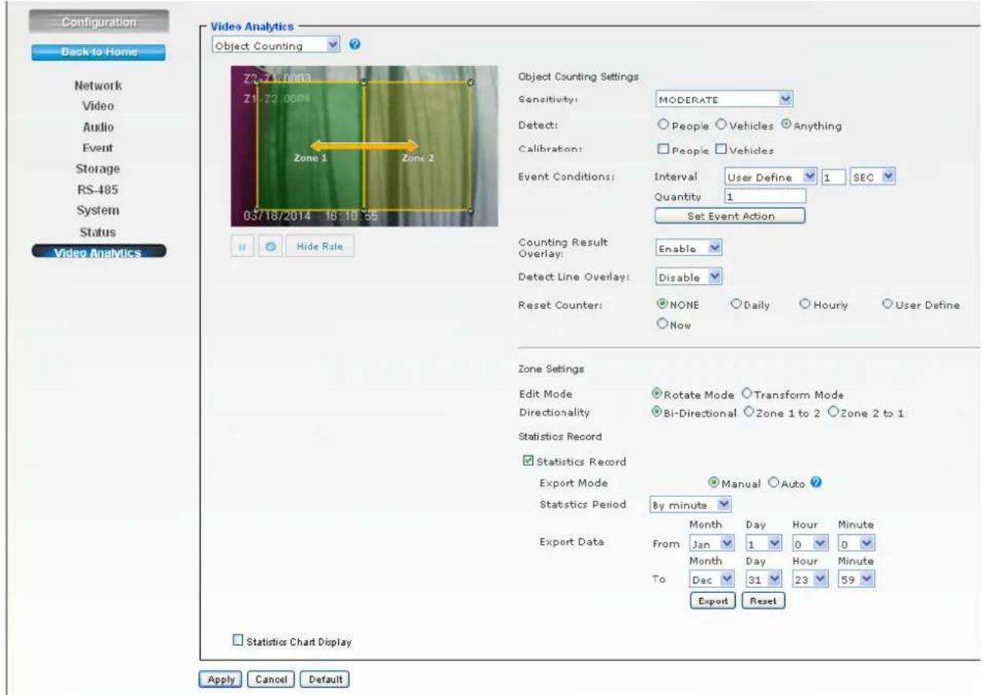Screen dimensions: 982x695
Task: Open the From Minute dropdown
Action: click(856, 544)
